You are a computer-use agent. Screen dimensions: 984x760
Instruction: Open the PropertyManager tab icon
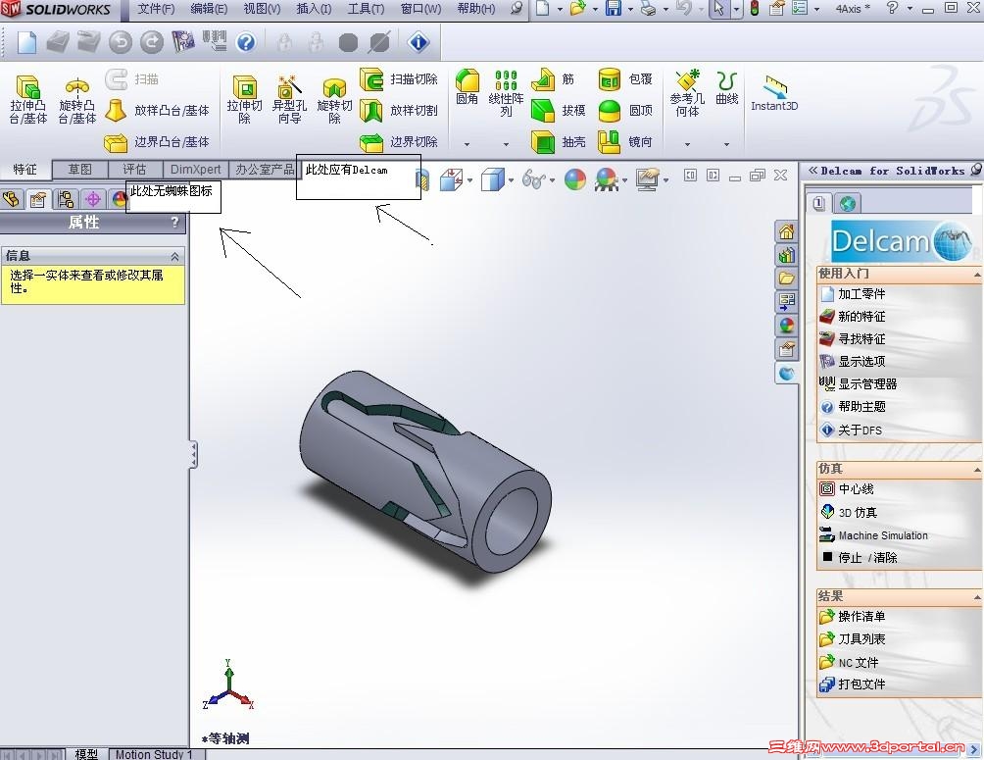click(x=37, y=200)
